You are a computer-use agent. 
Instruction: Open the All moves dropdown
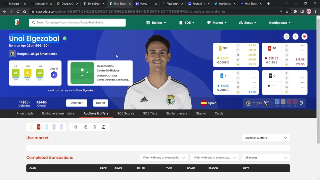[x=266, y=157]
